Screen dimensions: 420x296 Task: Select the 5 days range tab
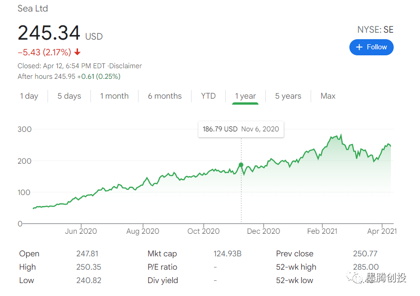coord(69,96)
